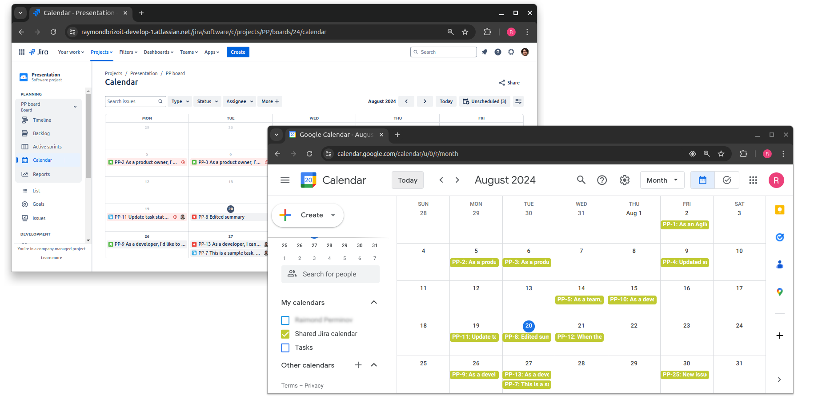Expand PP board selector in Jira sidebar

(75, 107)
